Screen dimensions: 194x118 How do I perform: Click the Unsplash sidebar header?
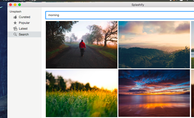[x=15, y=11]
